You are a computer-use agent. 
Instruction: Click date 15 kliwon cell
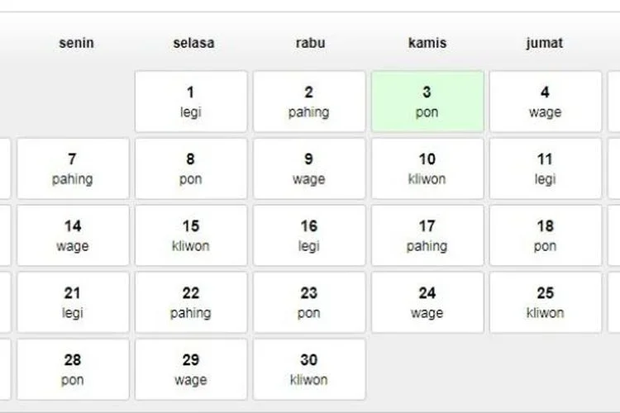pyautogui.click(x=191, y=235)
